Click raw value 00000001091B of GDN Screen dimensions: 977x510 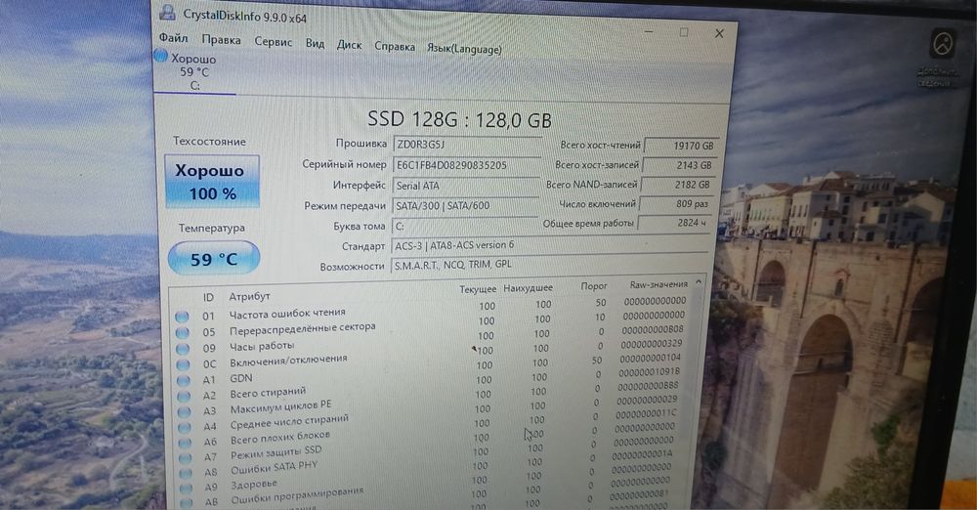point(650,372)
